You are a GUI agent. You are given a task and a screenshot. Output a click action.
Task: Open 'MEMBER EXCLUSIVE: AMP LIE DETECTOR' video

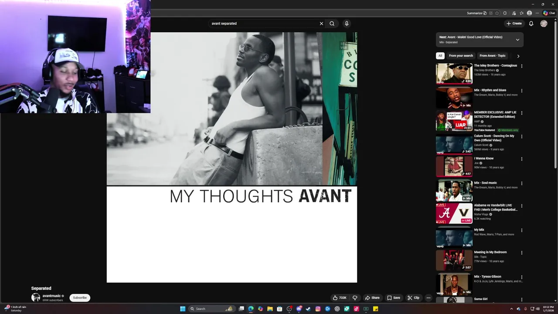495,115
